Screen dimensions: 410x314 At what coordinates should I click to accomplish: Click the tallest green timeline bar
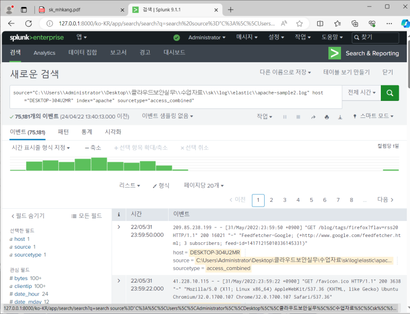[x=99, y=164]
